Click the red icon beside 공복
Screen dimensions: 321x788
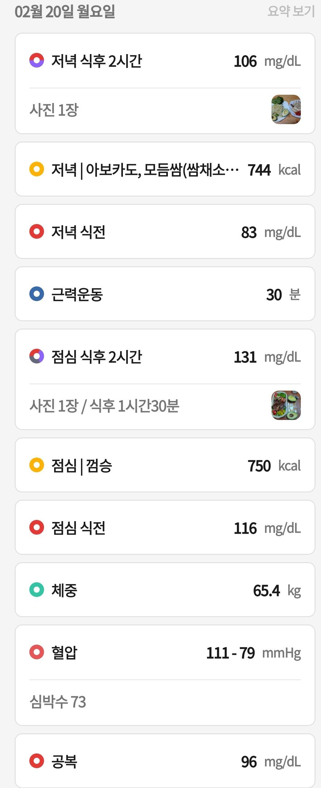pos(37,761)
